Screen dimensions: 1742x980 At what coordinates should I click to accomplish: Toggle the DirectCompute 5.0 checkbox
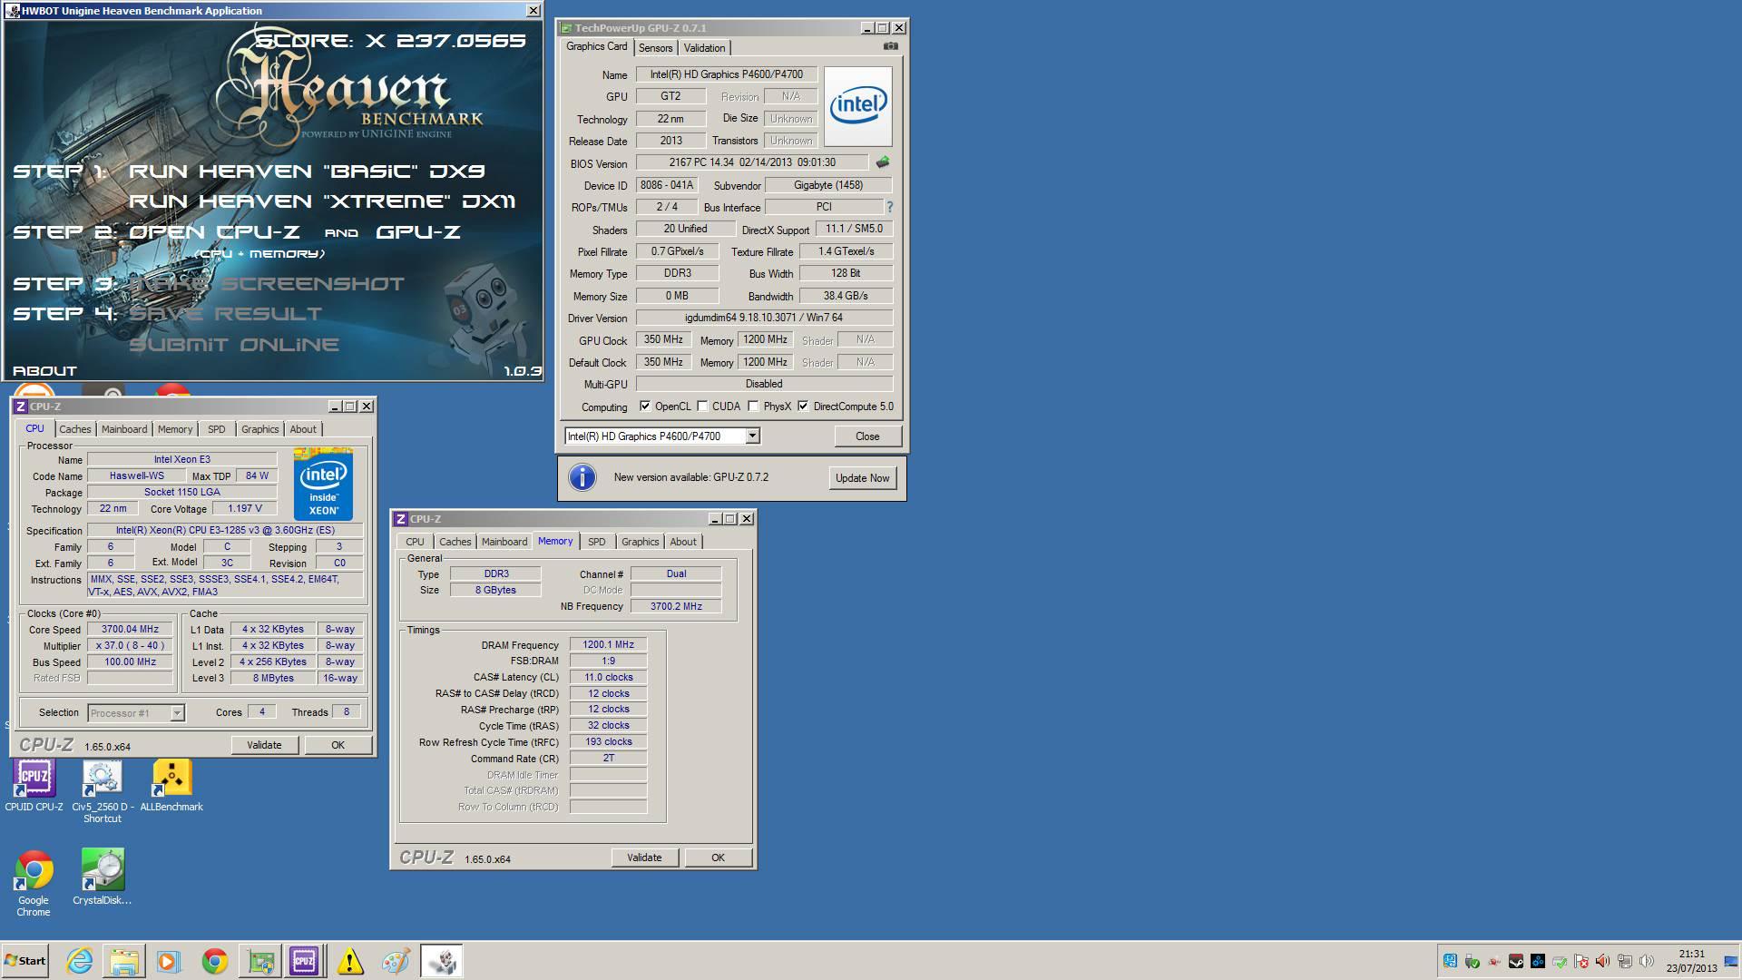point(803,407)
